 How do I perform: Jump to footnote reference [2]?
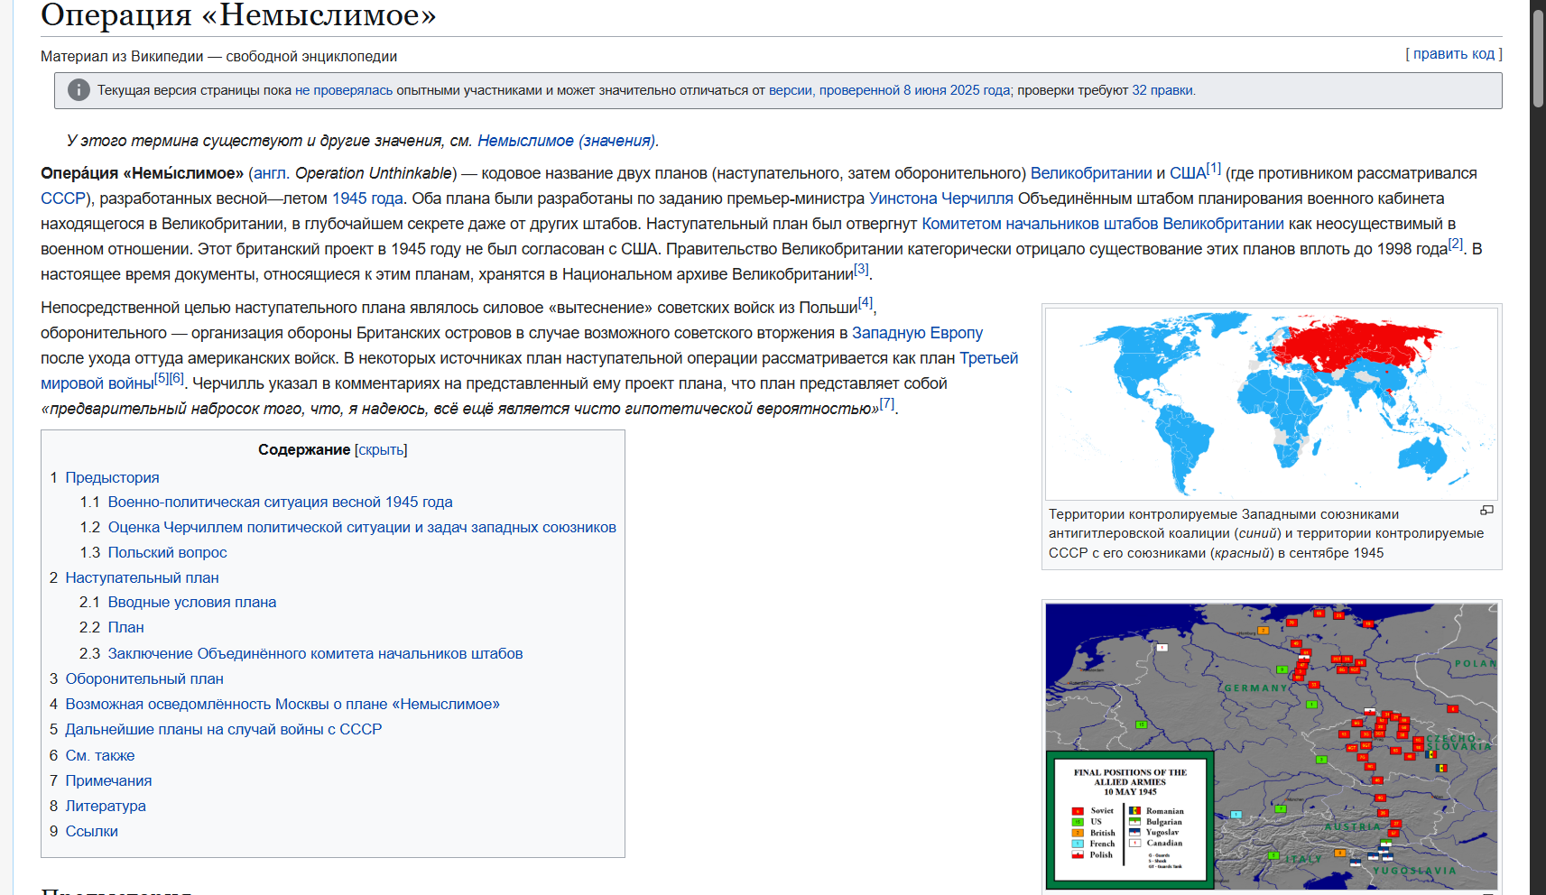[1456, 244]
